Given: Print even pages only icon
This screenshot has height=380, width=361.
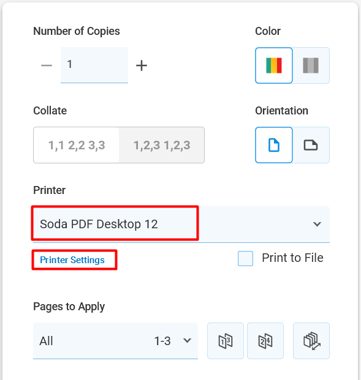Looking at the screenshot, I should pyautogui.click(x=265, y=341).
